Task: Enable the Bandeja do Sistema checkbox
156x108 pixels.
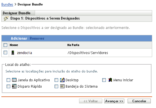Action: (x=56, y=86)
